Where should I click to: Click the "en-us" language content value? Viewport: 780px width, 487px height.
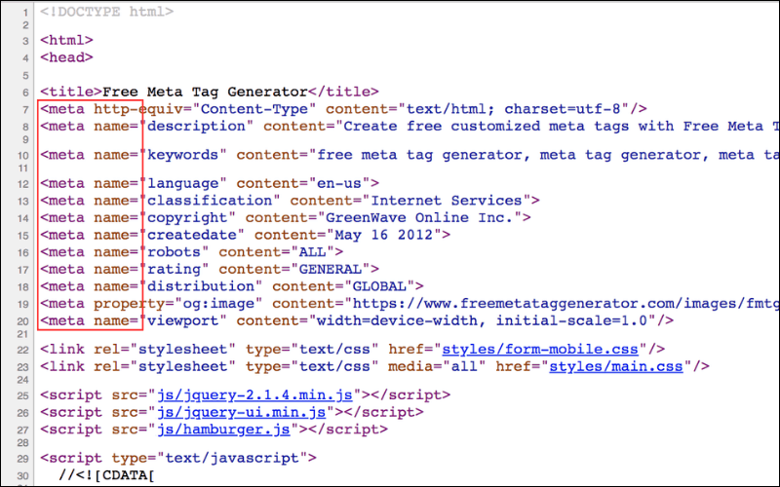pyautogui.click(x=347, y=183)
